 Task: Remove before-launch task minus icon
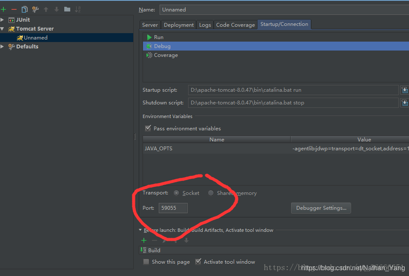tap(154, 240)
